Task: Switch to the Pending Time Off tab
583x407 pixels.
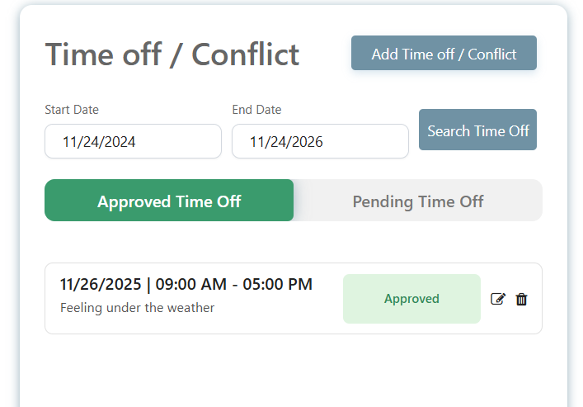Action: pyautogui.click(x=417, y=201)
